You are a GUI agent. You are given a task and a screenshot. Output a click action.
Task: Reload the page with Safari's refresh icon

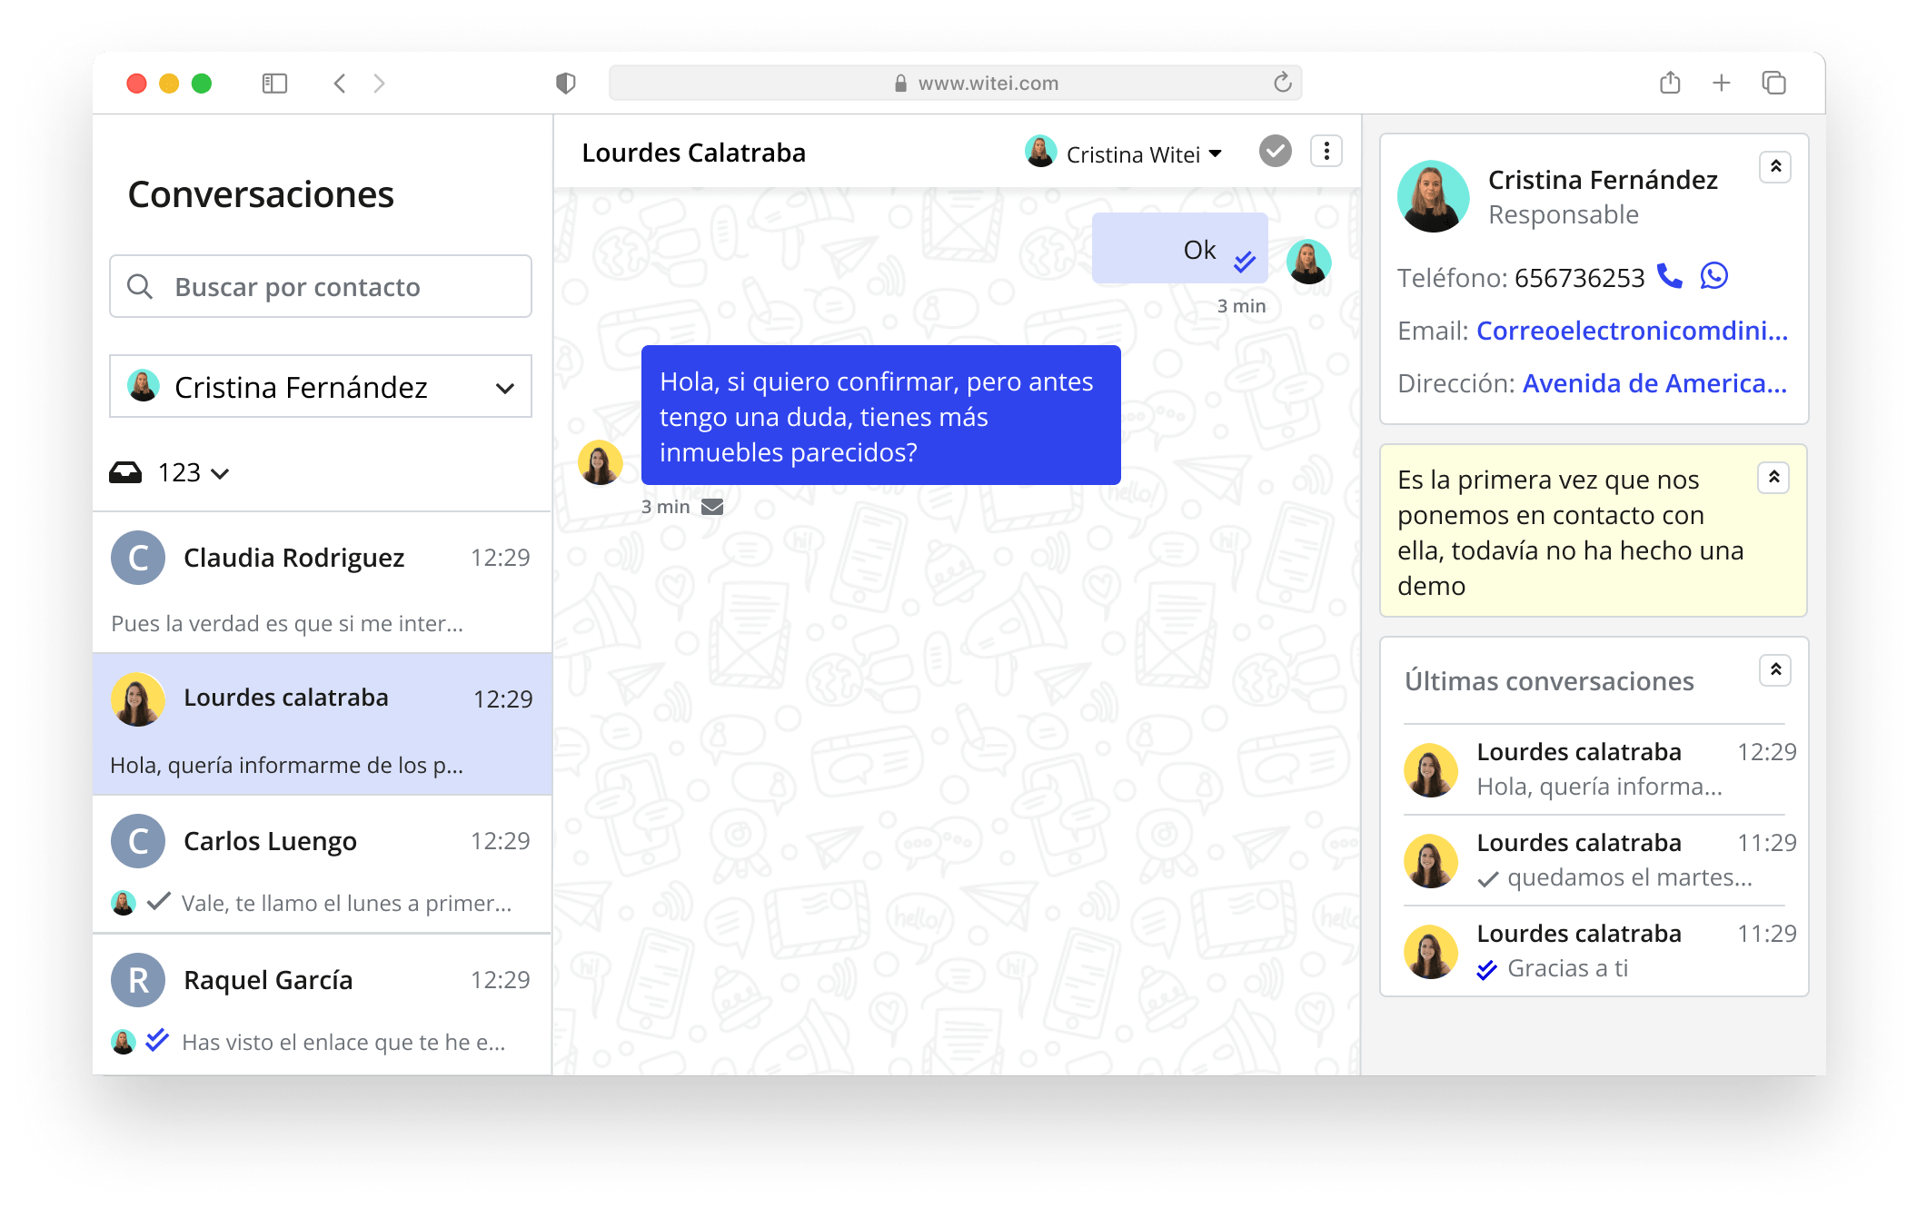point(1281,83)
